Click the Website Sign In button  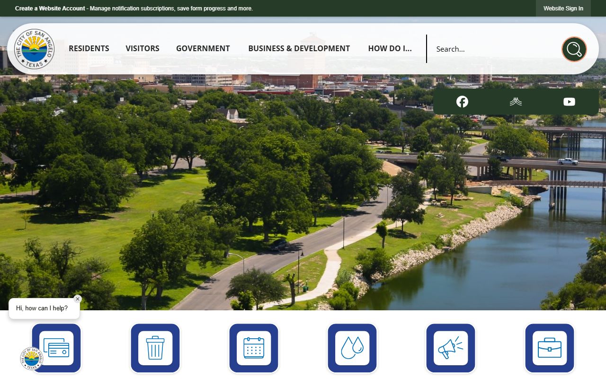click(x=563, y=9)
